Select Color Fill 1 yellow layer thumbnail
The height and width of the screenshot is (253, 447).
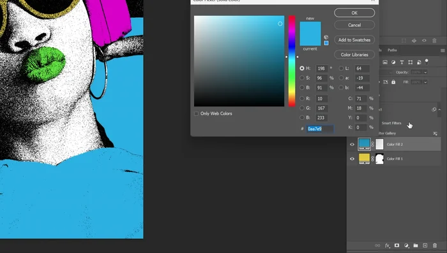tap(364, 159)
